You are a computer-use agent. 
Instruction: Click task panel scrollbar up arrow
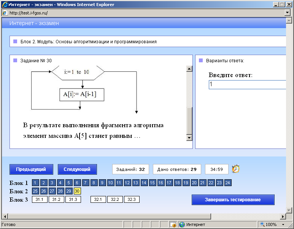point(189,69)
